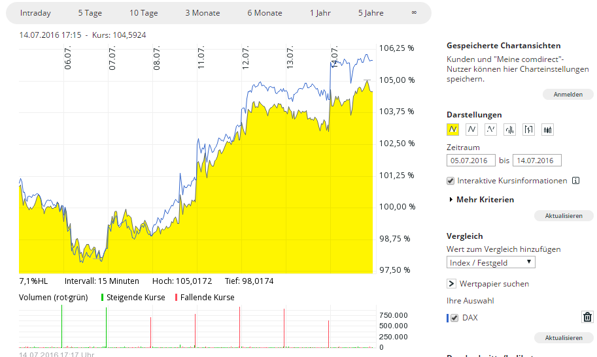Click the 06.07. date label on chart
The image size is (597, 357).
[x=67, y=57]
